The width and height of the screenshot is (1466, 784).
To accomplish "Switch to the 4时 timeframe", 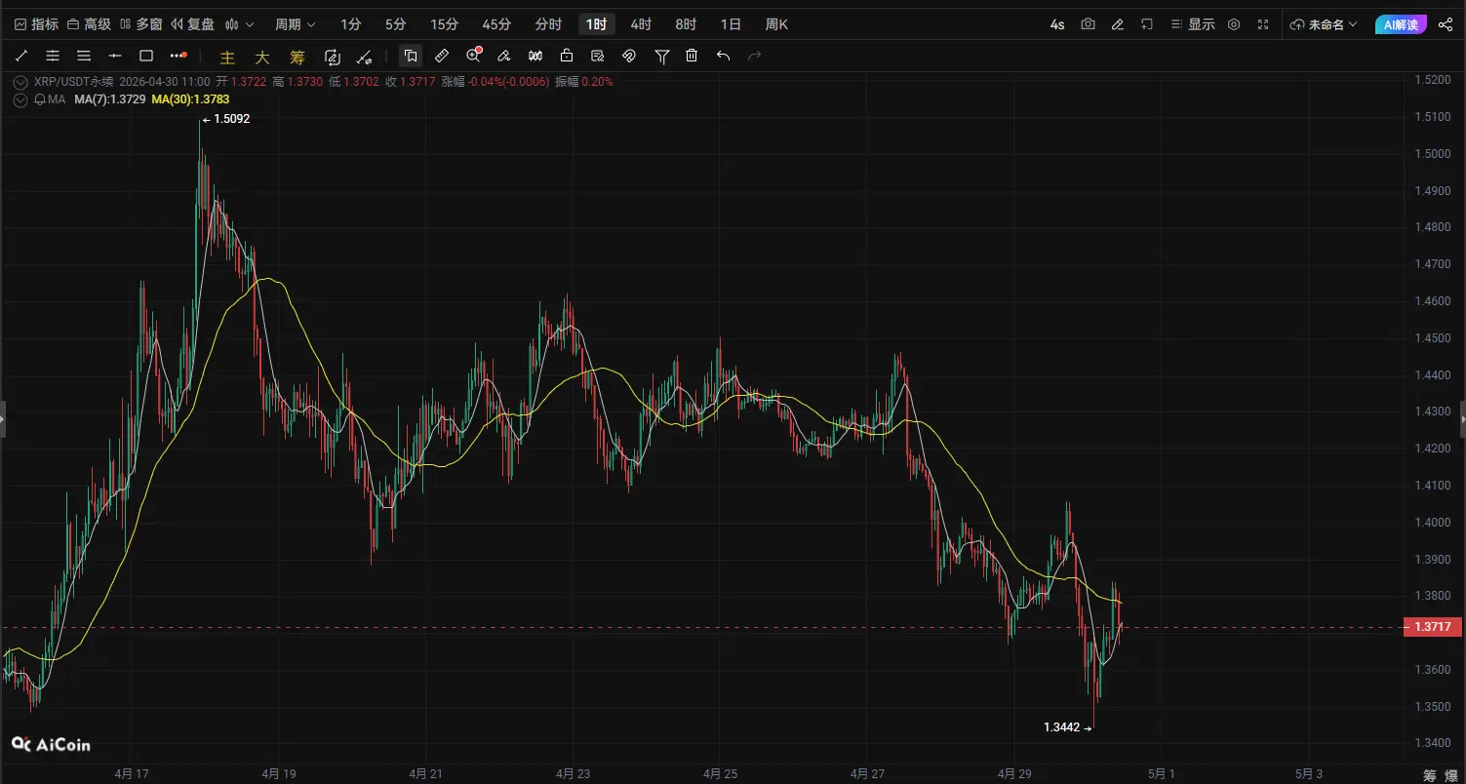I will coord(641,24).
